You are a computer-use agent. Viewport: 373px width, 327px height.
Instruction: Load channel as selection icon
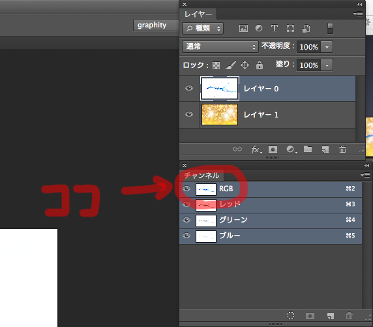click(x=291, y=315)
